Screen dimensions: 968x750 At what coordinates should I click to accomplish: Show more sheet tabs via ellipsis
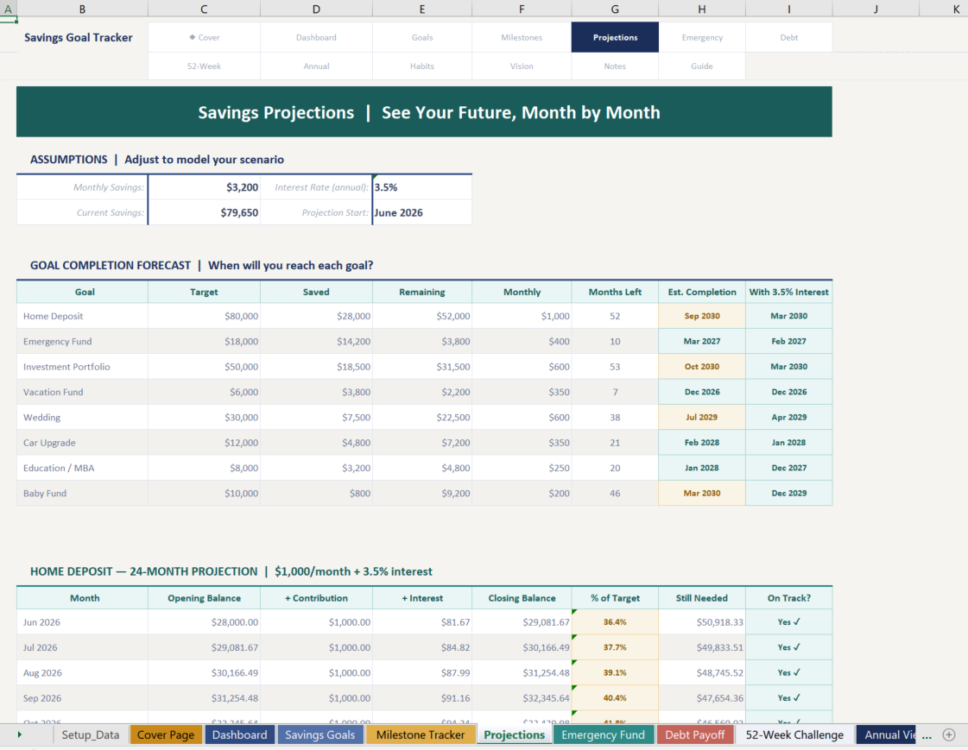point(927,735)
